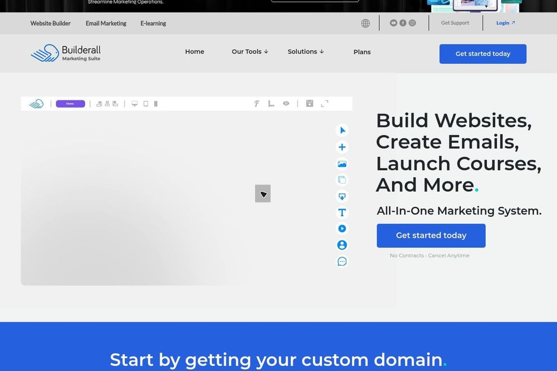Open the Plans nav item
Screen dimensions: 557x371
tap(362, 52)
